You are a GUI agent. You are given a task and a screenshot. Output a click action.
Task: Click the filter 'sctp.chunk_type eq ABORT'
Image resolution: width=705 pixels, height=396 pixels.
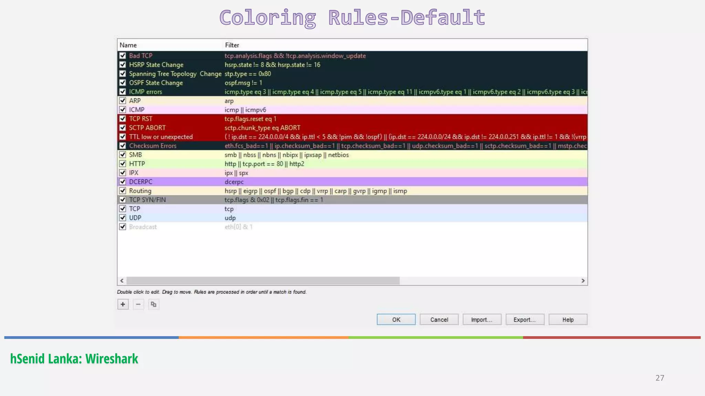[262, 128]
